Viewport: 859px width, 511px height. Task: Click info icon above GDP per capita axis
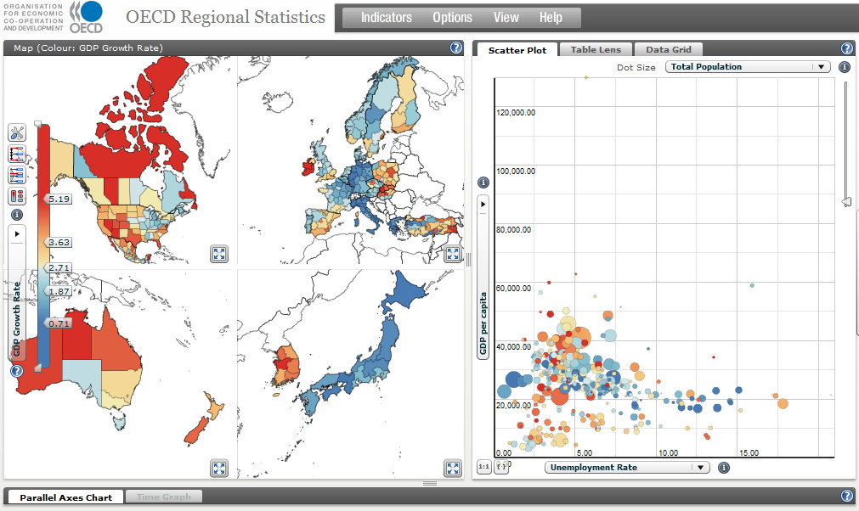[x=483, y=182]
